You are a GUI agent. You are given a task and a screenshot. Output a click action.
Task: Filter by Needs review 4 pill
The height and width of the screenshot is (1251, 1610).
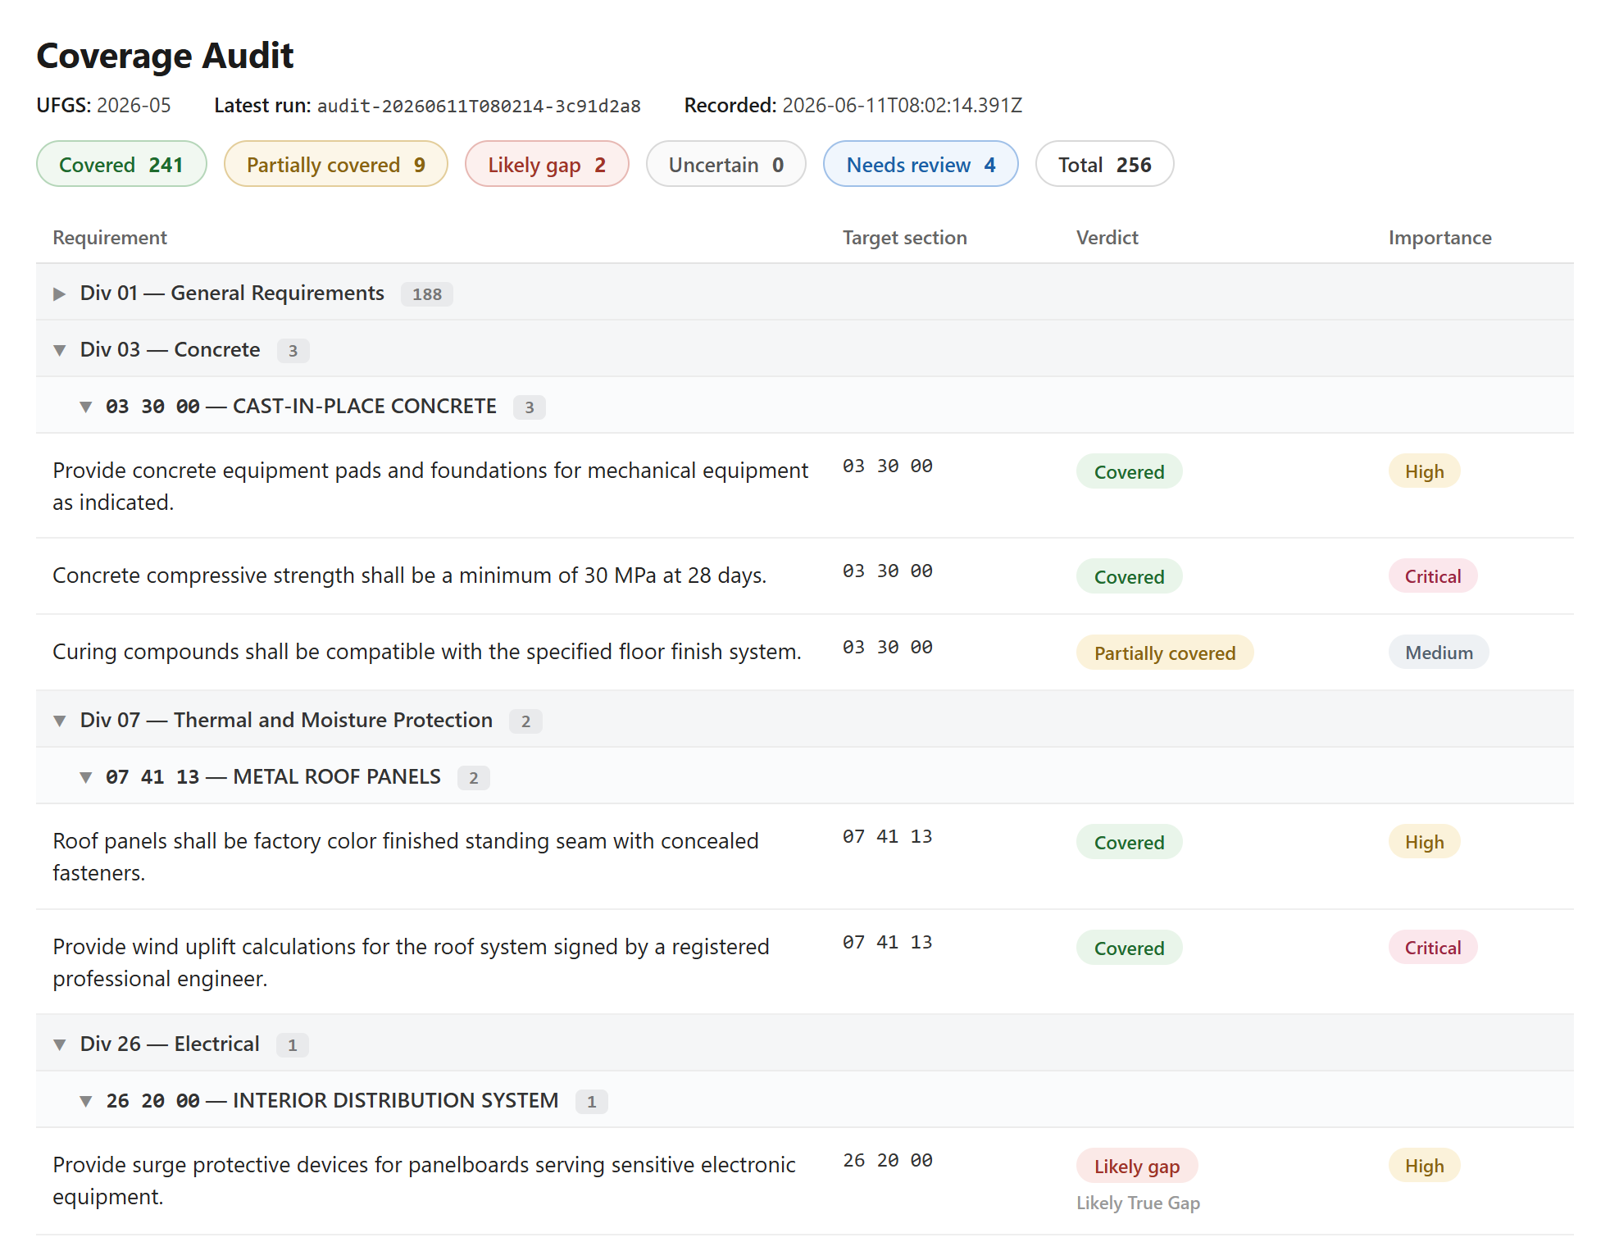[x=921, y=164]
